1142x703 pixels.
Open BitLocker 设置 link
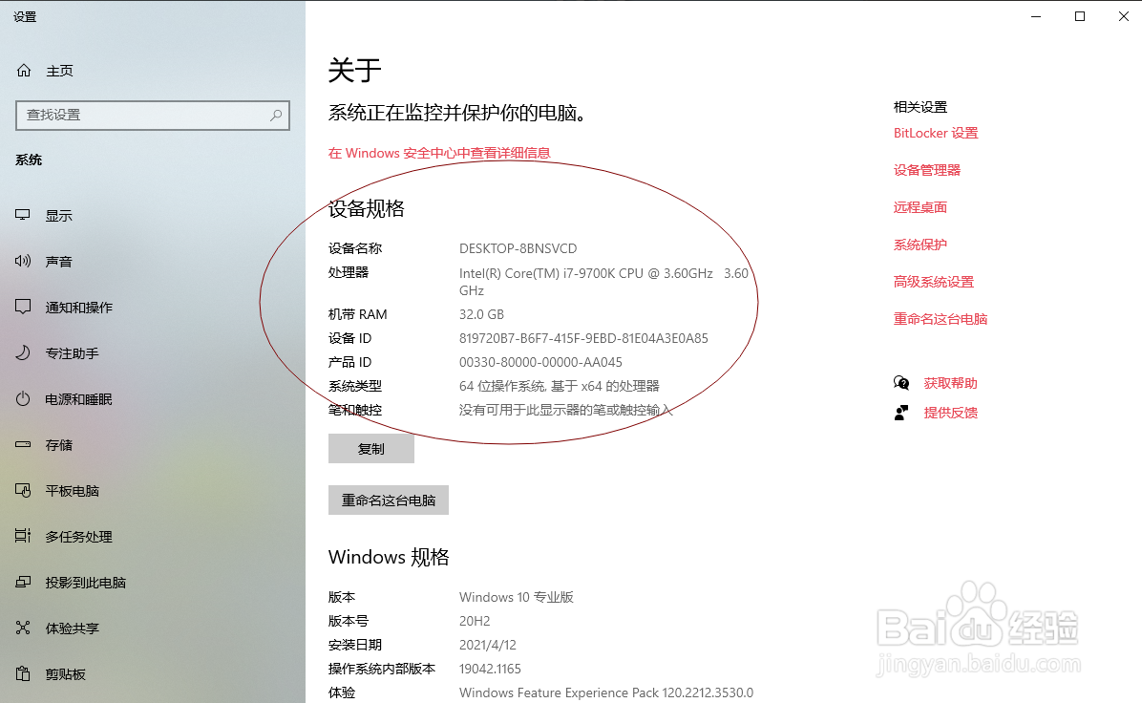point(936,134)
